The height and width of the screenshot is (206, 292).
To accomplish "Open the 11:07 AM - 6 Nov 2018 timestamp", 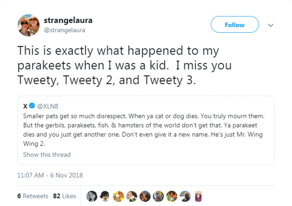I will point(50,175).
